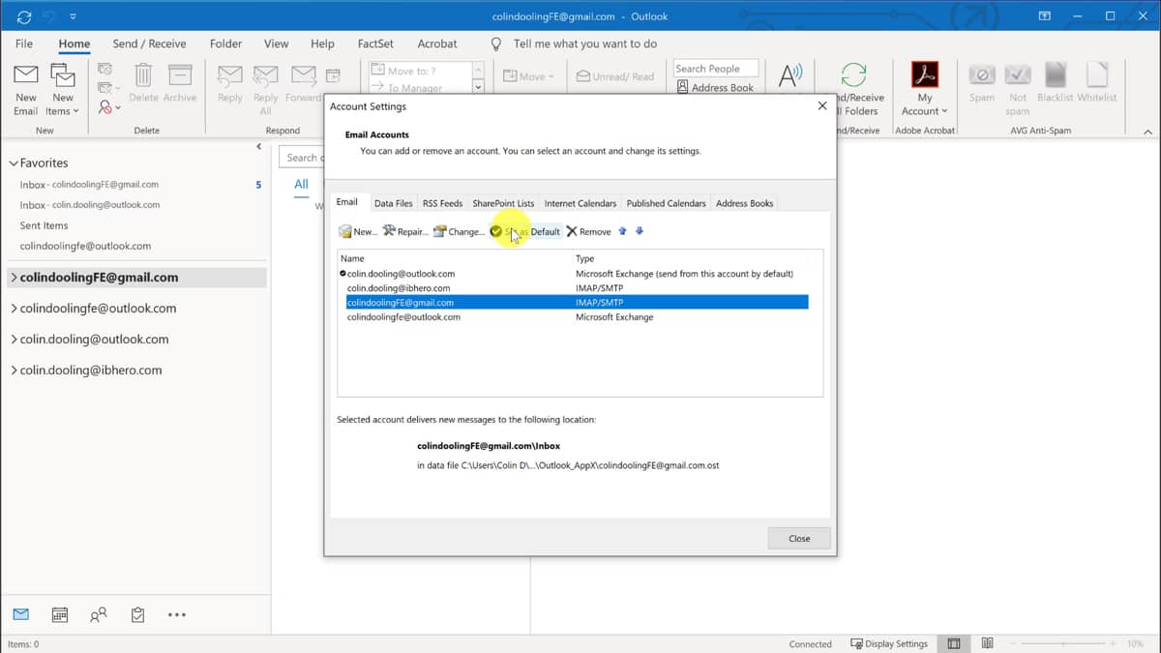Click the Read Aloud icon
This screenshot has height=653, width=1161.
pos(790,75)
